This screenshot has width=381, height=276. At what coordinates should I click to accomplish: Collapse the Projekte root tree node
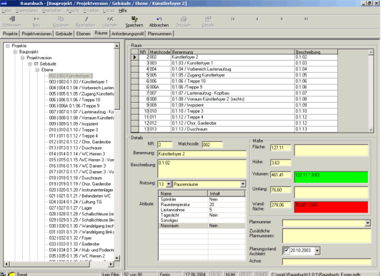(x=8, y=46)
